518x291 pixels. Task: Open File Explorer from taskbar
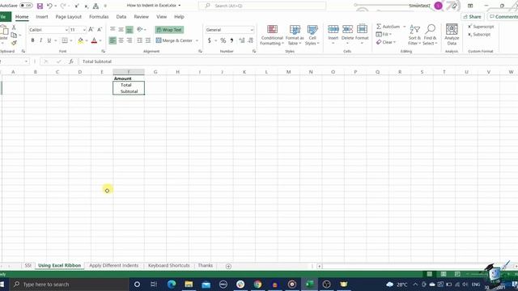(189, 284)
